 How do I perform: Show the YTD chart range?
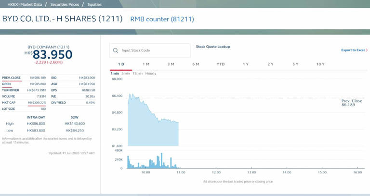click(x=221, y=64)
